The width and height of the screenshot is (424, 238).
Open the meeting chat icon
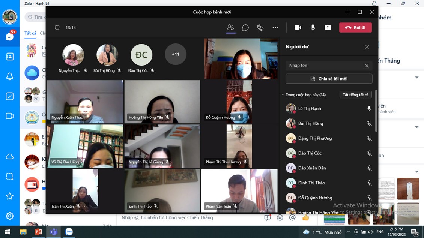coord(245,28)
